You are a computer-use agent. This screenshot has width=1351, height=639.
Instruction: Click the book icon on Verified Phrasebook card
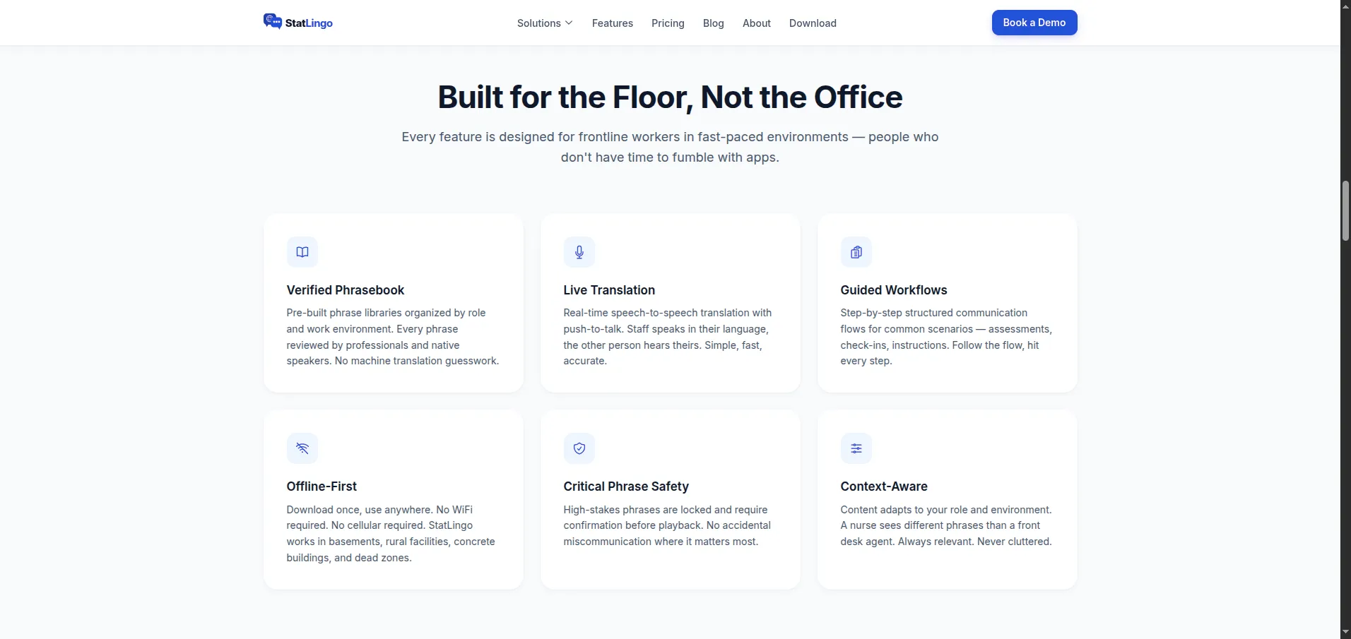pyautogui.click(x=302, y=252)
